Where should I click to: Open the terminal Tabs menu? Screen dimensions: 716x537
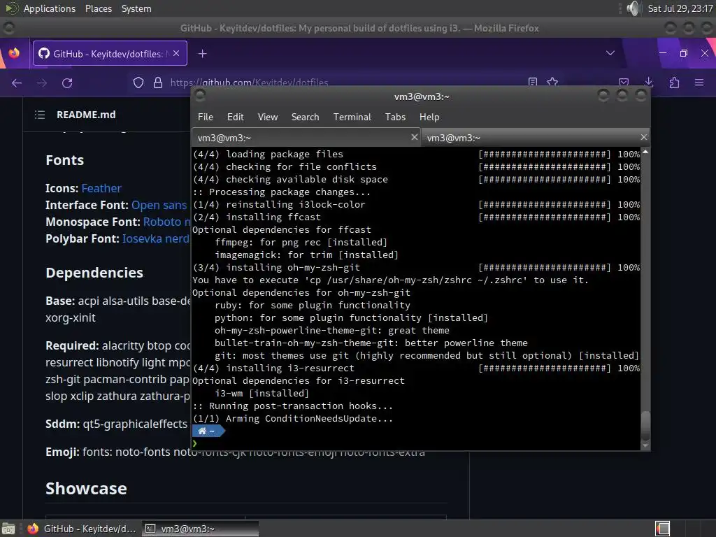(x=395, y=117)
